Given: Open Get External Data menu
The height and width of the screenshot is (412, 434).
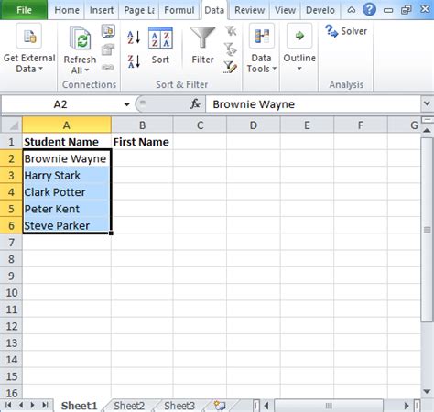Looking at the screenshot, I should pyautogui.click(x=29, y=49).
